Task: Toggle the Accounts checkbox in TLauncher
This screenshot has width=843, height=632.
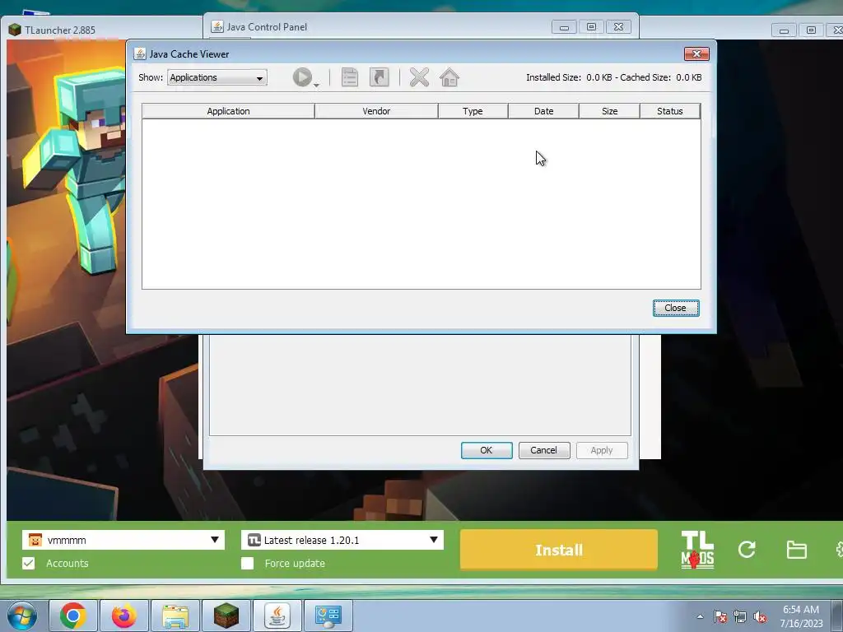Action: 29,563
